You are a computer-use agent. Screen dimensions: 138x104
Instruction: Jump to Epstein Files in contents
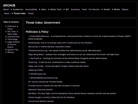click(13, 50)
